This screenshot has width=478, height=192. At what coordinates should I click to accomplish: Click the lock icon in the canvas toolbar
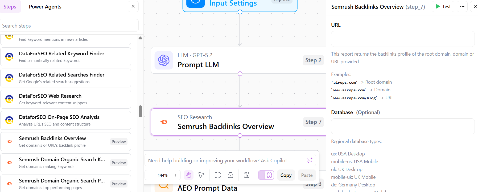(x=230, y=175)
